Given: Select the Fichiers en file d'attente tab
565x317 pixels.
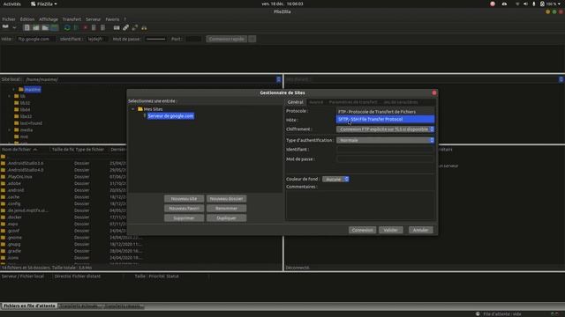Looking at the screenshot, I should (29, 306).
